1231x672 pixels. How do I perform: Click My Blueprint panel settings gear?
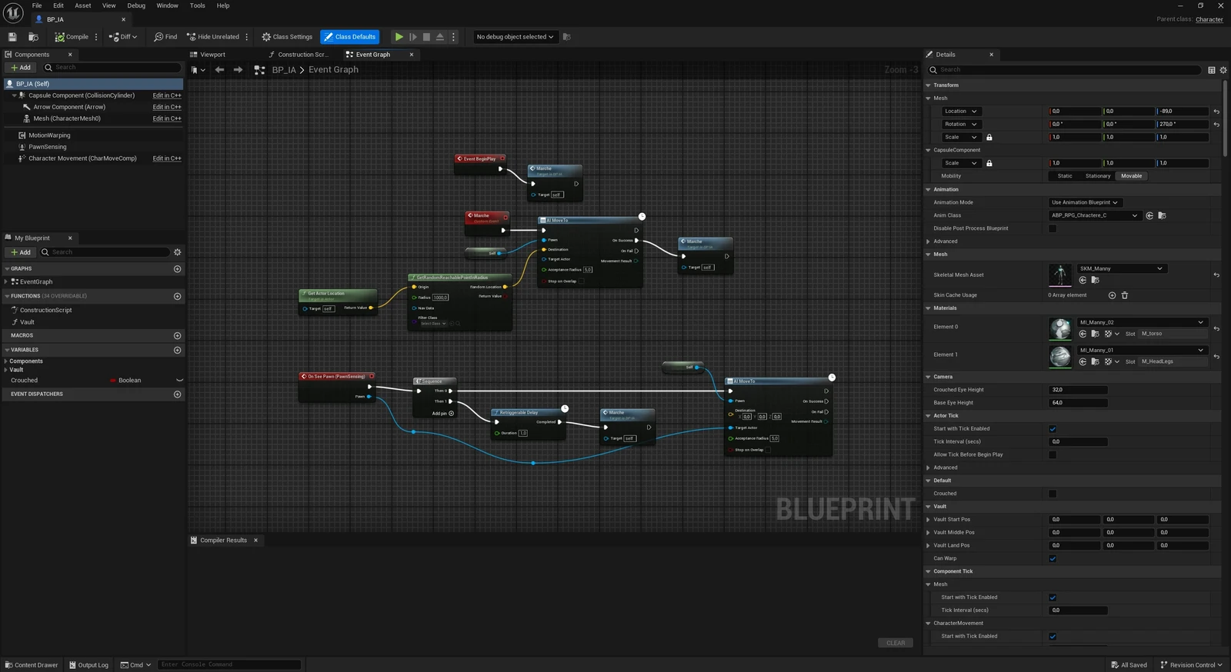tap(178, 252)
